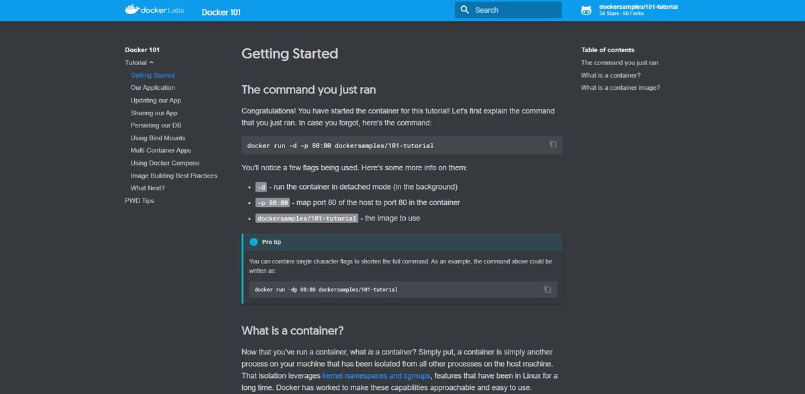
Task: Select Getting Started in sidebar
Action: (152, 75)
